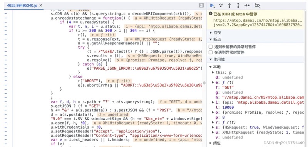Screen dimensions: 308x147
Task: Deactivate all breakpoints
Action: pos(257,5)
